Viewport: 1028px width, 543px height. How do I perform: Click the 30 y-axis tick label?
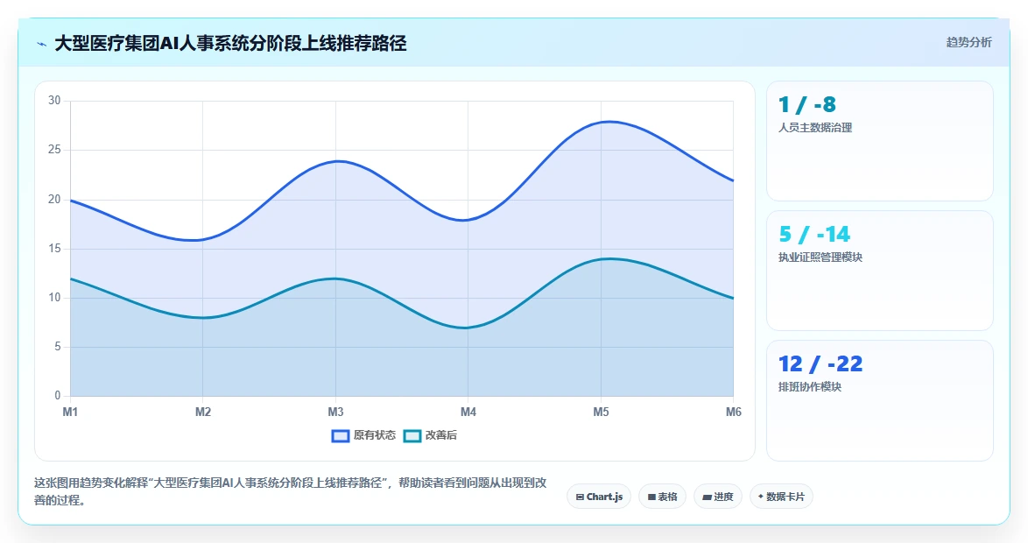coord(54,101)
